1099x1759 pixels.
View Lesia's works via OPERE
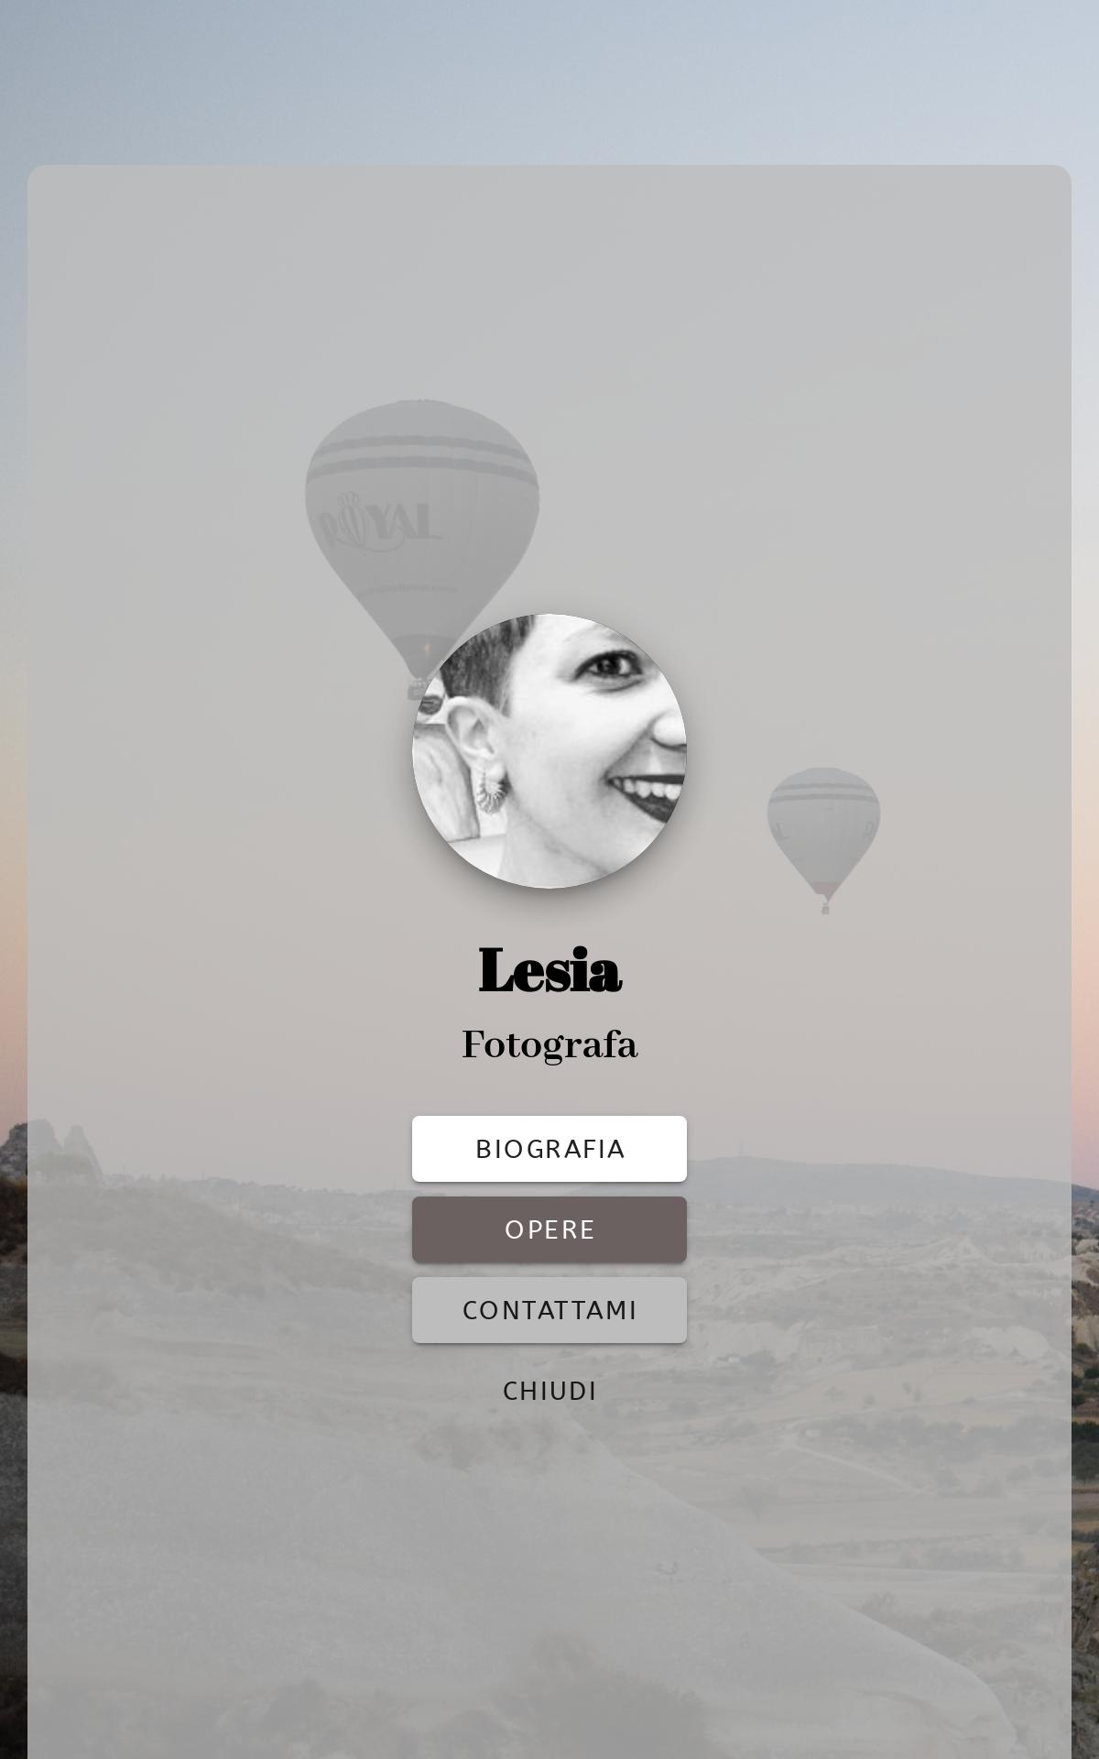tap(549, 1229)
